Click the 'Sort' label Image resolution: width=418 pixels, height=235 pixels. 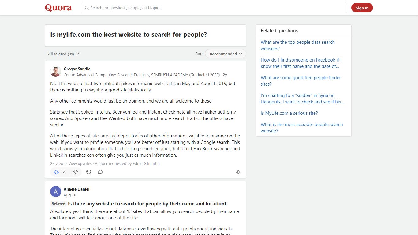pos(199,54)
